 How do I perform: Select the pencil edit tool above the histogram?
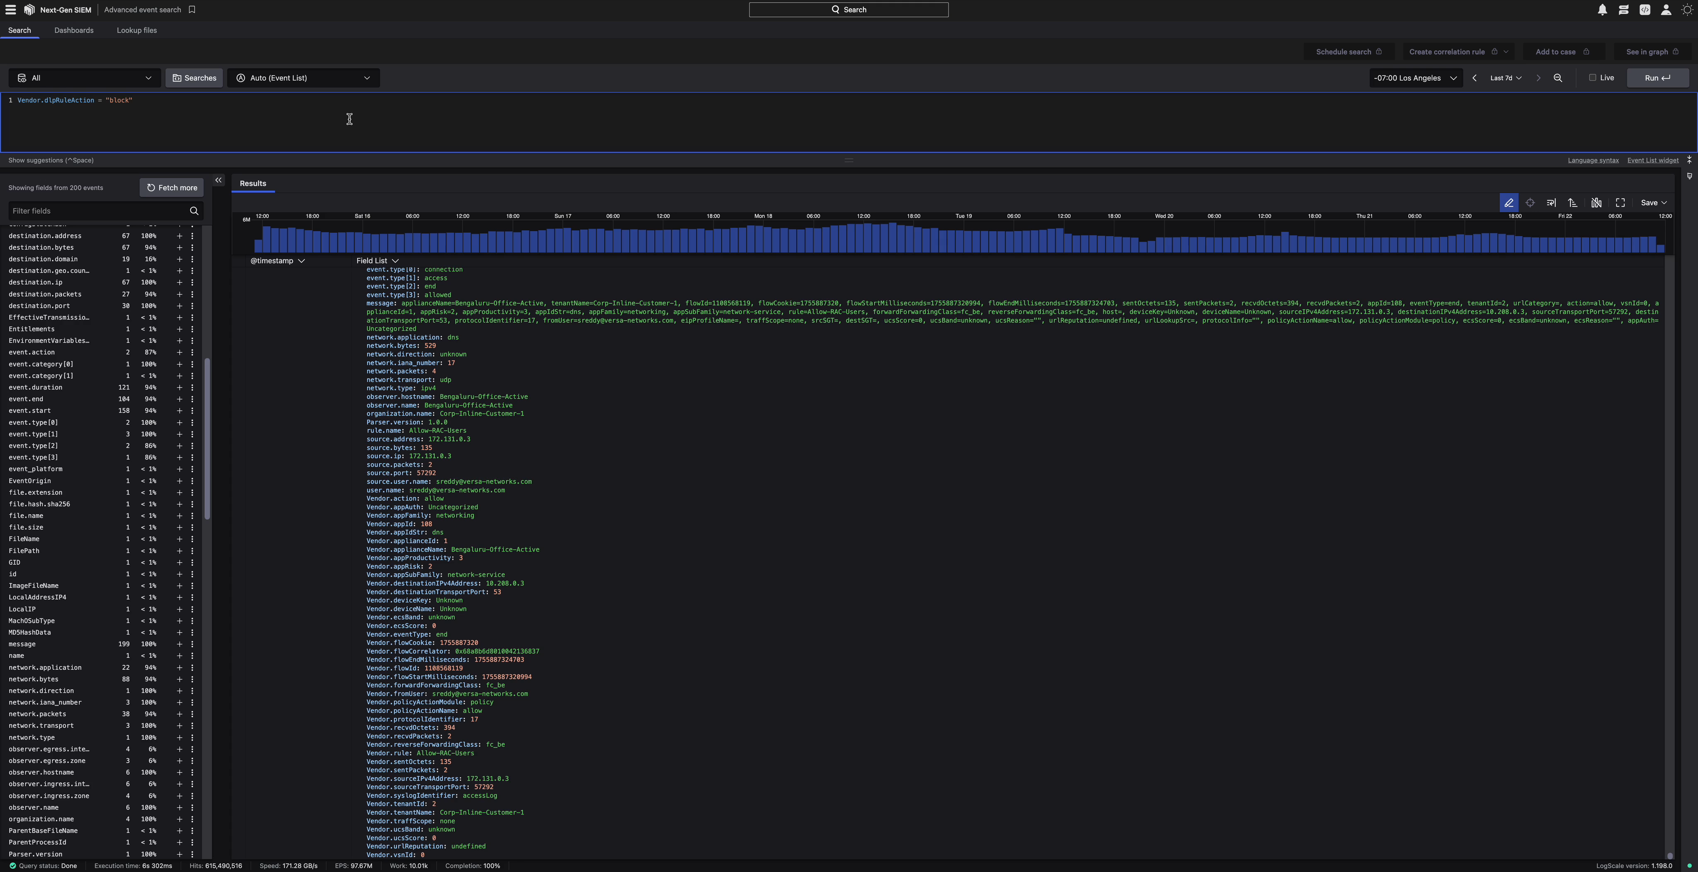[1509, 202]
